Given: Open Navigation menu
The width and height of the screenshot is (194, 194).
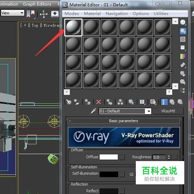Looking at the screenshot, I should pos(117,14).
